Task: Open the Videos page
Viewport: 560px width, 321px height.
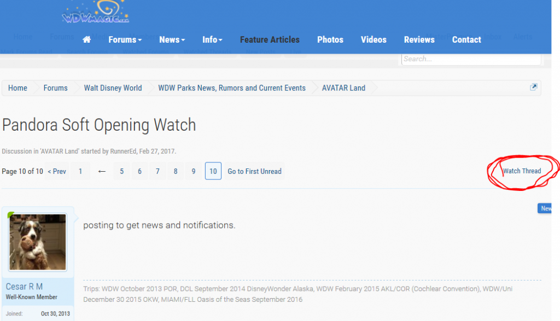Action: [374, 40]
